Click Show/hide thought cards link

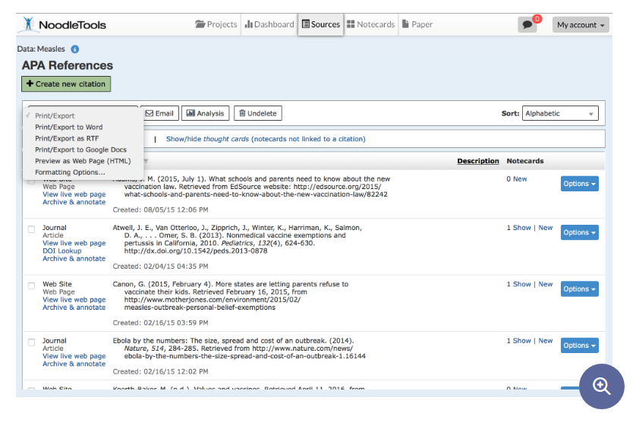click(x=266, y=139)
